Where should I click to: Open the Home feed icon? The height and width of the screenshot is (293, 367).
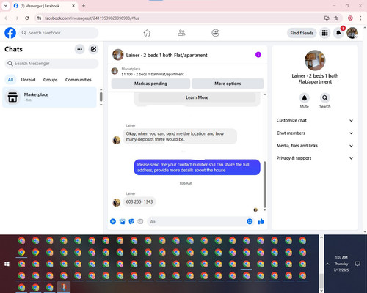pos(147,33)
